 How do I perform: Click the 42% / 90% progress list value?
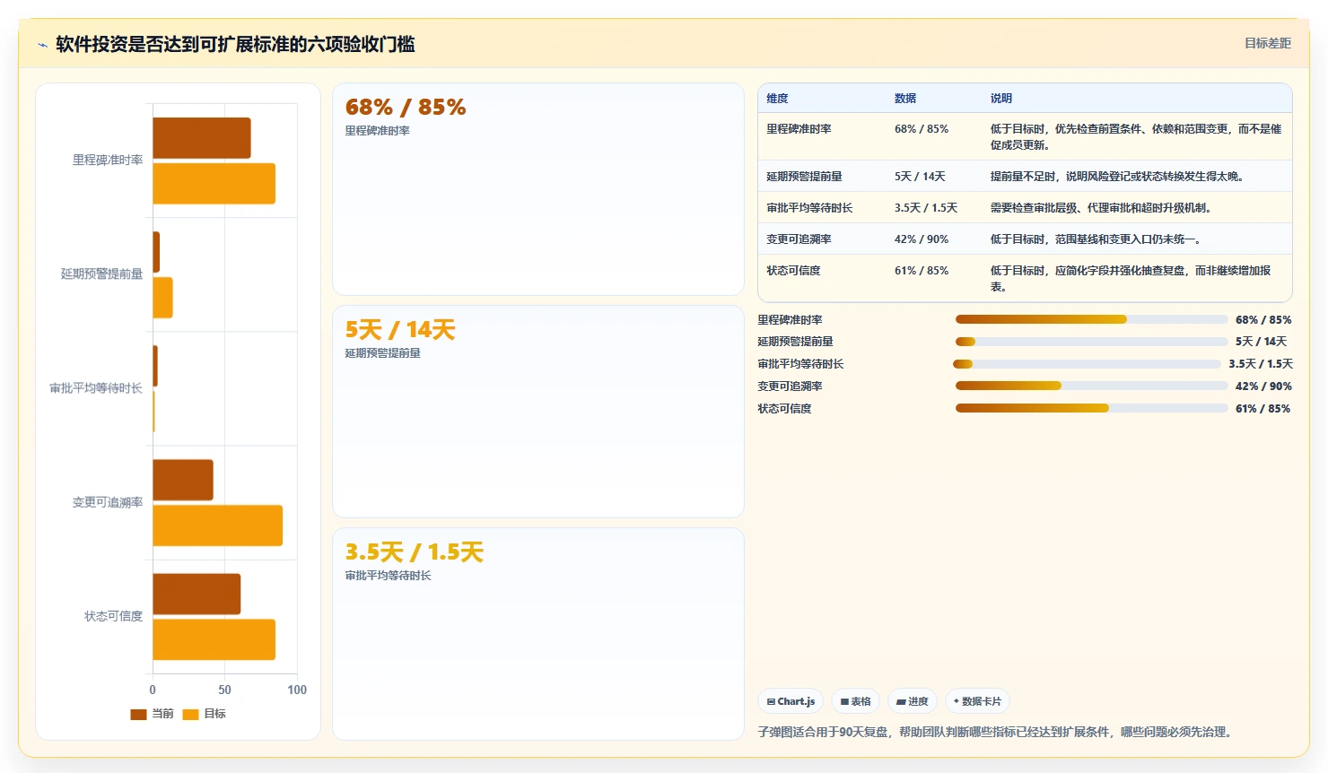pos(1263,386)
